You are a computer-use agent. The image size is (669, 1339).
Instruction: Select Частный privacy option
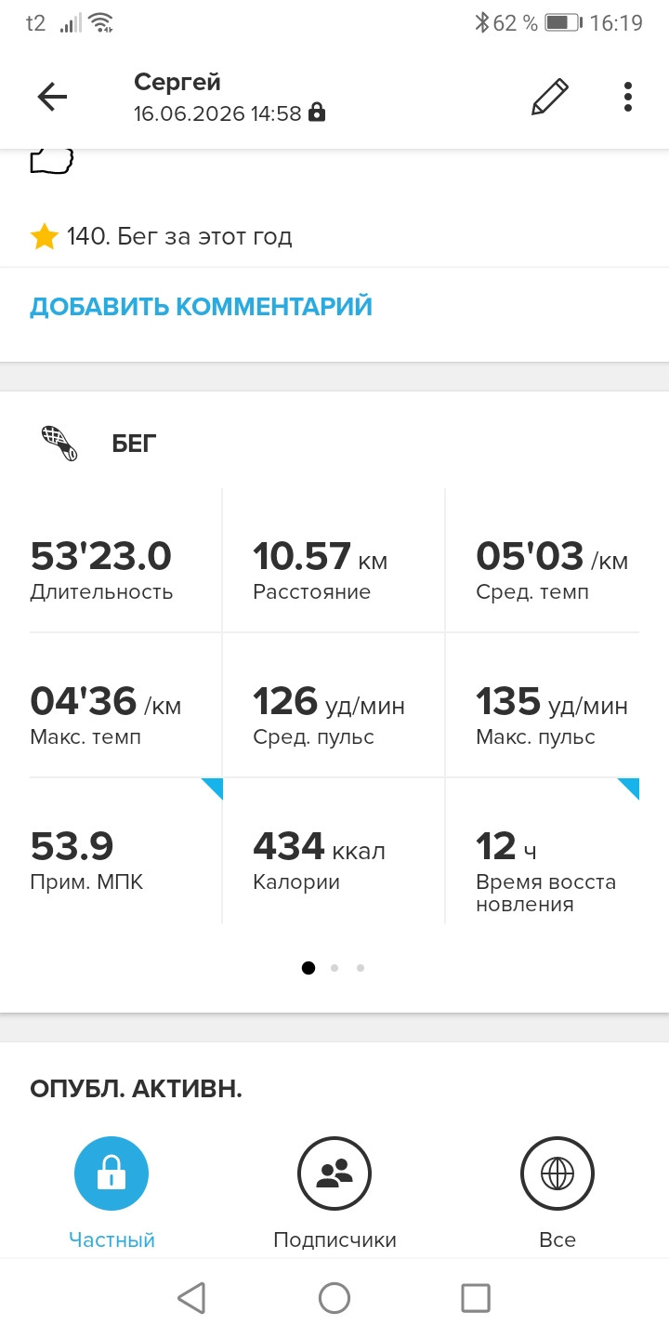point(111,1192)
